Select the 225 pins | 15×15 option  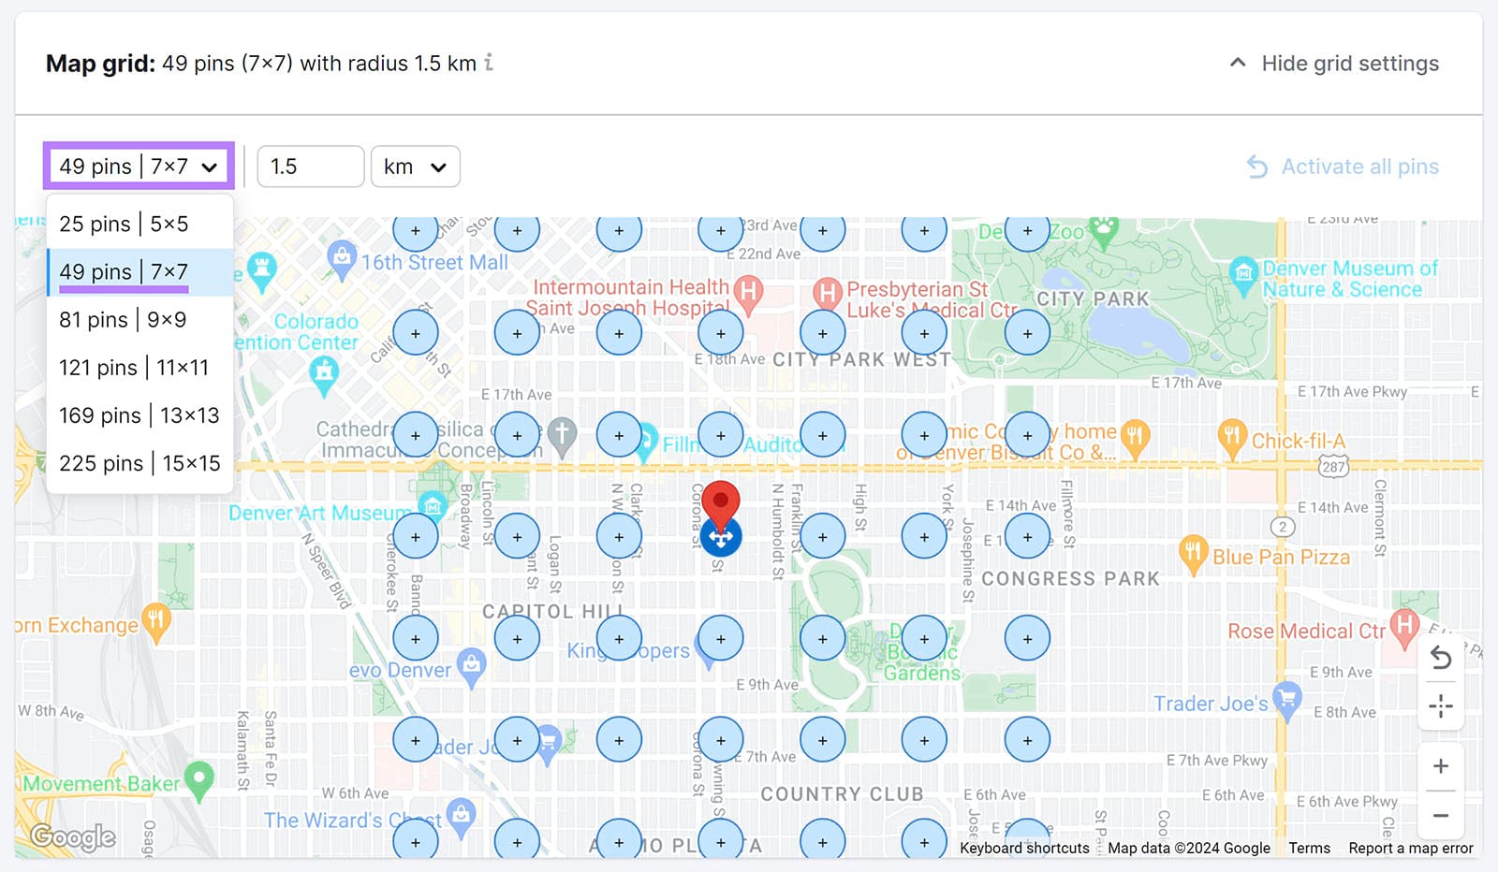pos(139,462)
